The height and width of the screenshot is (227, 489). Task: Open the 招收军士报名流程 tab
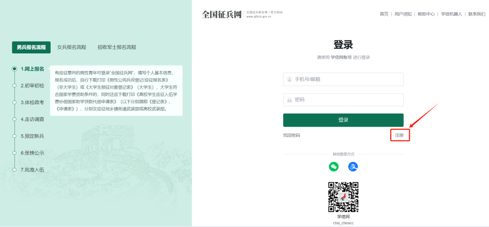pos(117,47)
